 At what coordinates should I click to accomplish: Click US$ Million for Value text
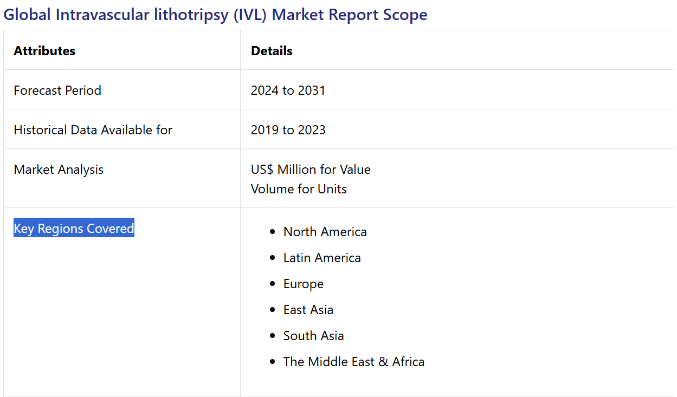click(x=311, y=170)
